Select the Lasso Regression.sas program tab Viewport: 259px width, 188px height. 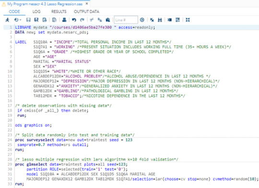coord(45,4)
